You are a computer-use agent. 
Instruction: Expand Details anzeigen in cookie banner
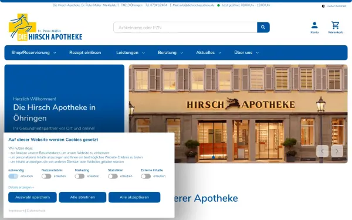pos(21,187)
